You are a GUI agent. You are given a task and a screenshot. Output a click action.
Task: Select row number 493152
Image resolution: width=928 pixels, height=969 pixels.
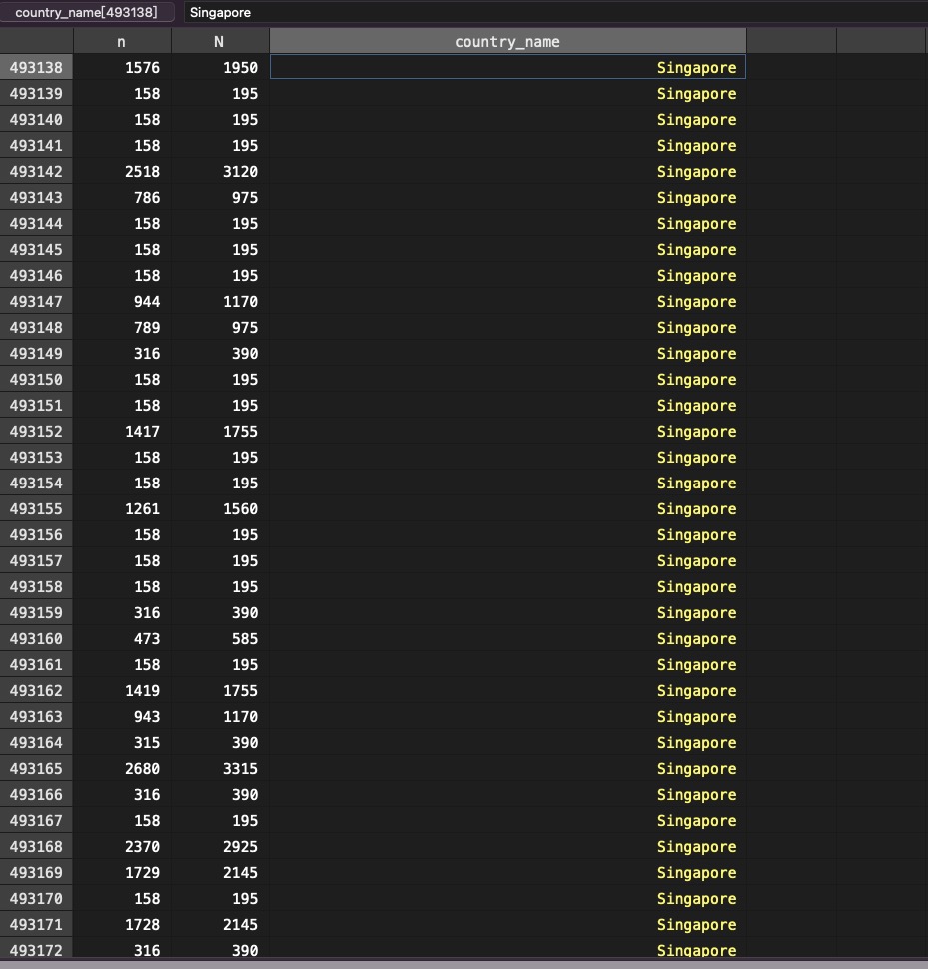point(36,432)
